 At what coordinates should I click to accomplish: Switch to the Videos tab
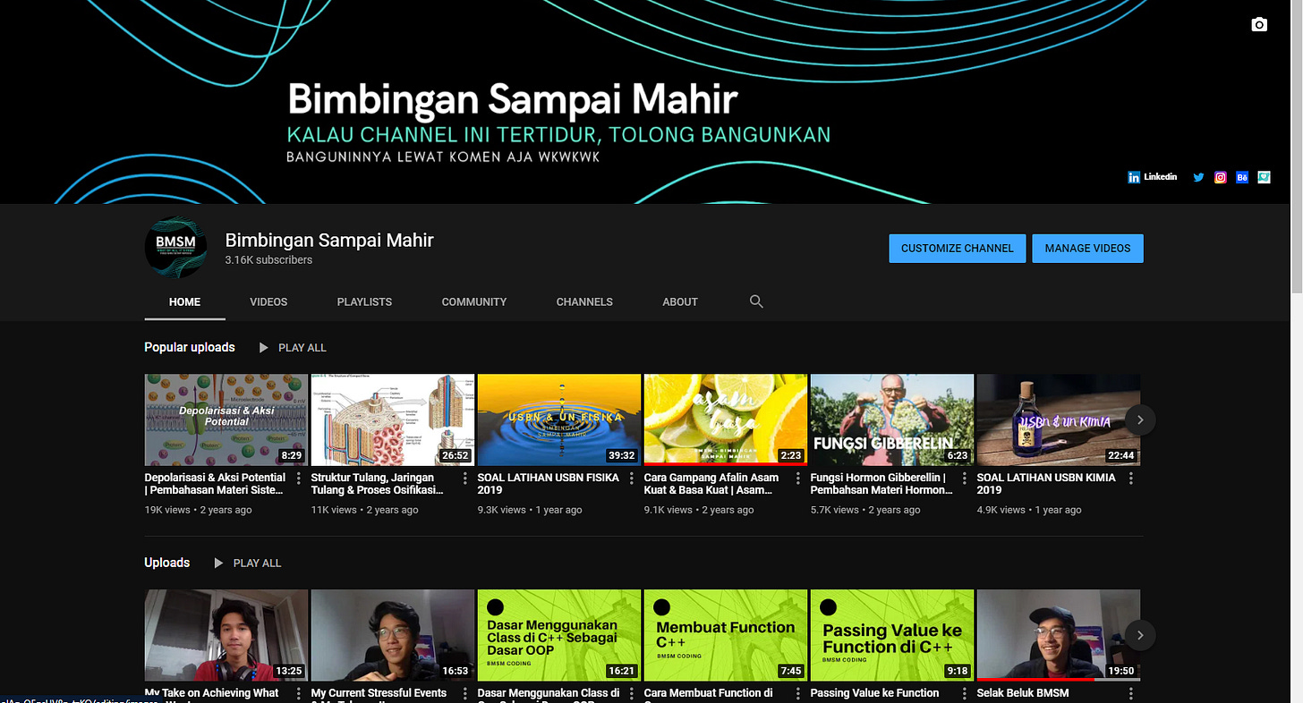[268, 301]
